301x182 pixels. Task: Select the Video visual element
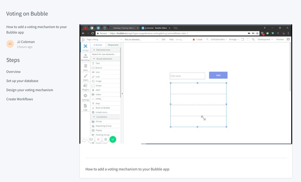tap(106, 94)
